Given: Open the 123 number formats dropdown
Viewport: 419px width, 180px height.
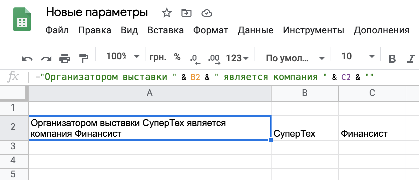Looking at the screenshot, I should (237, 58).
